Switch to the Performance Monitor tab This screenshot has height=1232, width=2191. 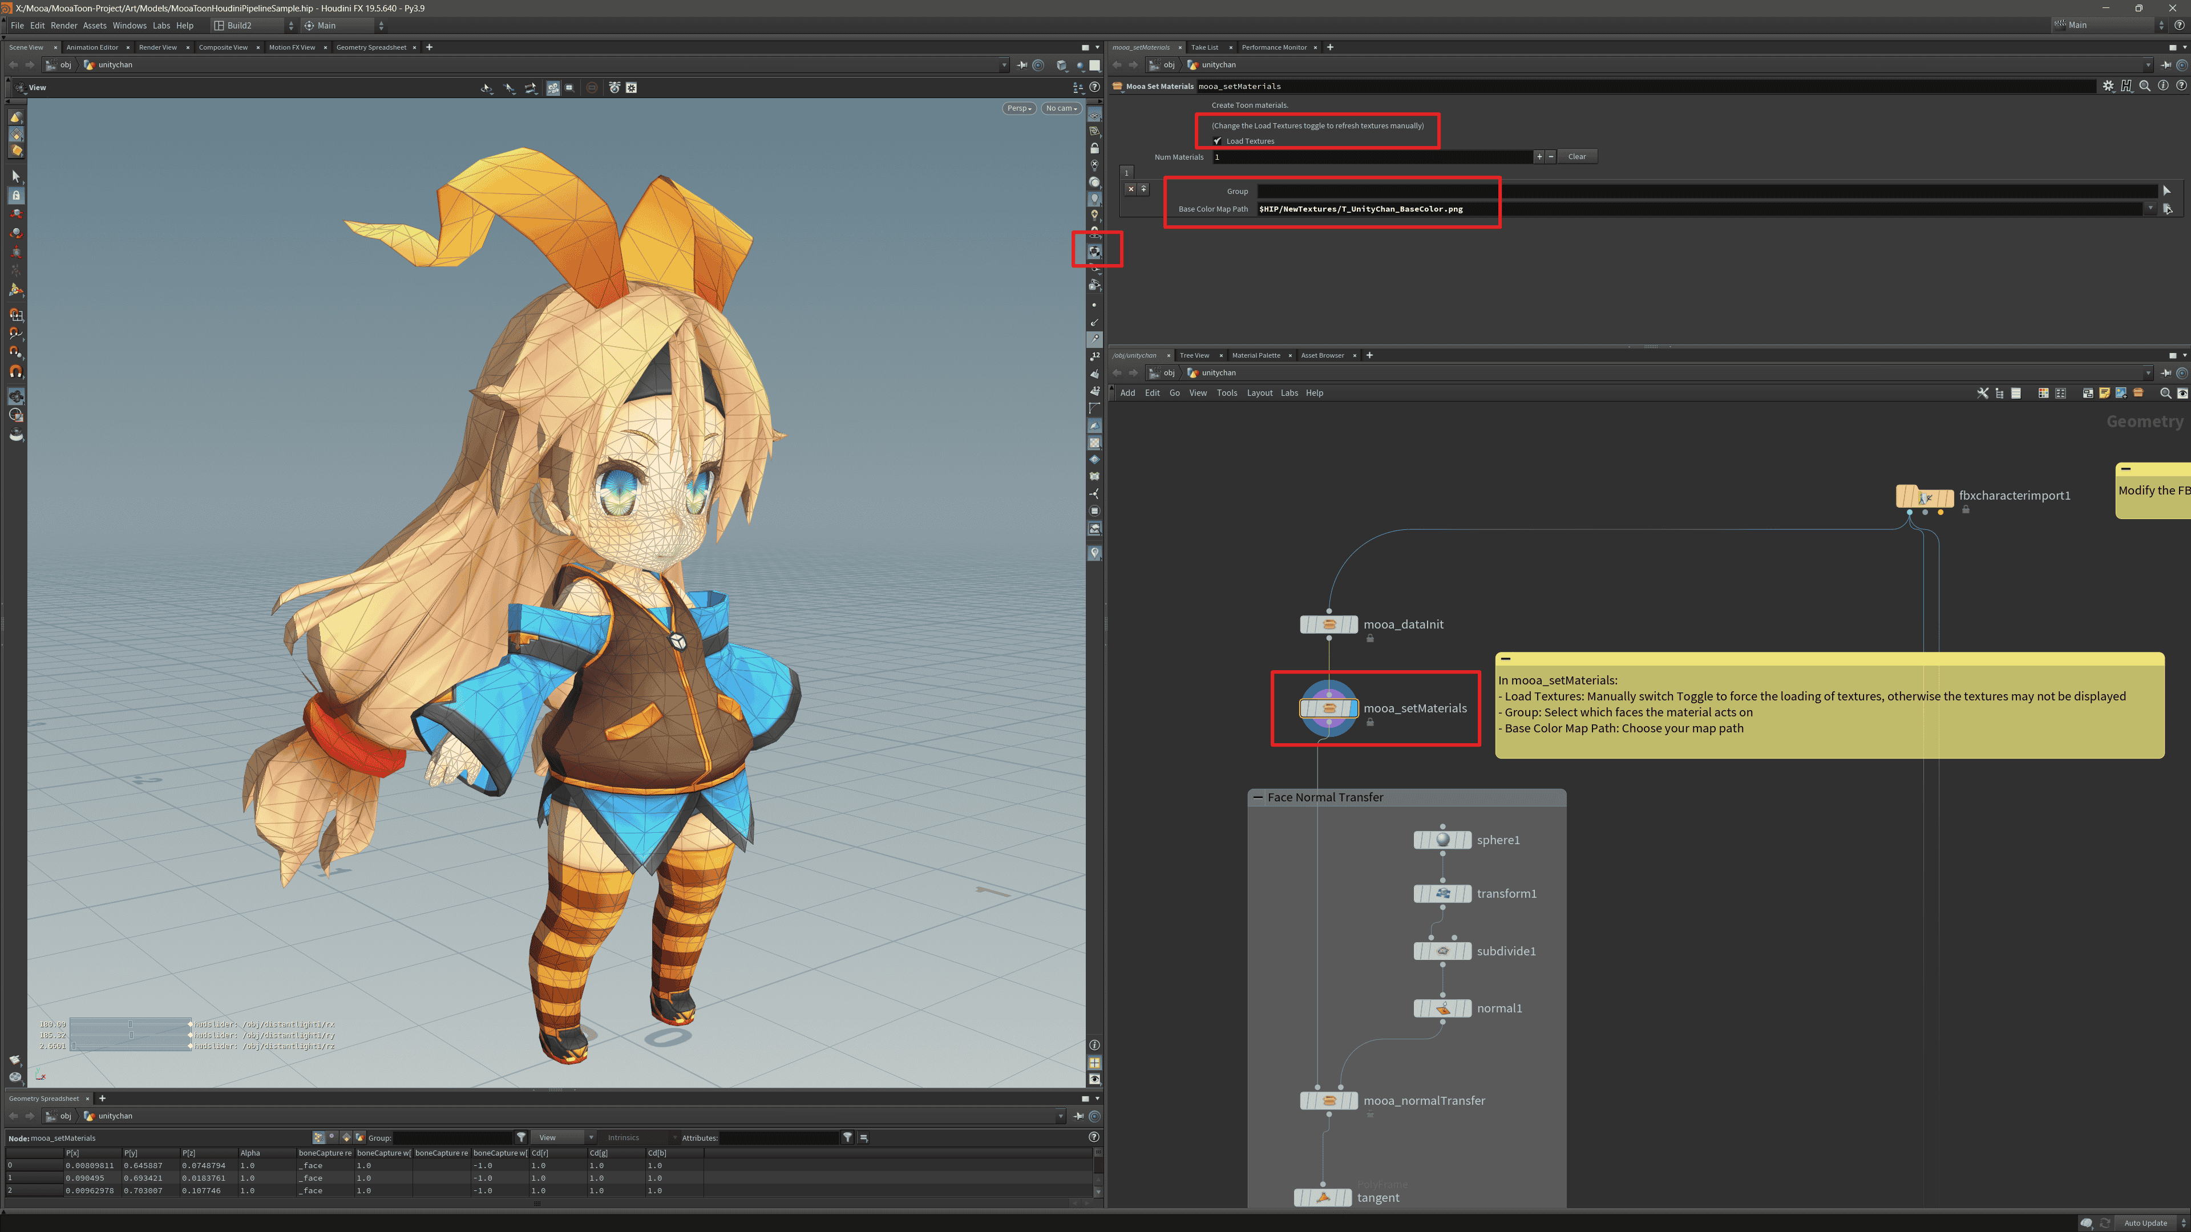pyautogui.click(x=1274, y=47)
